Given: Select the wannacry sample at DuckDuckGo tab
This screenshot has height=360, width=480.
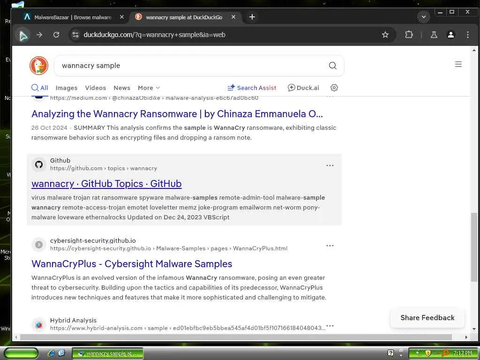Looking at the screenshot, I should (184, 17).
